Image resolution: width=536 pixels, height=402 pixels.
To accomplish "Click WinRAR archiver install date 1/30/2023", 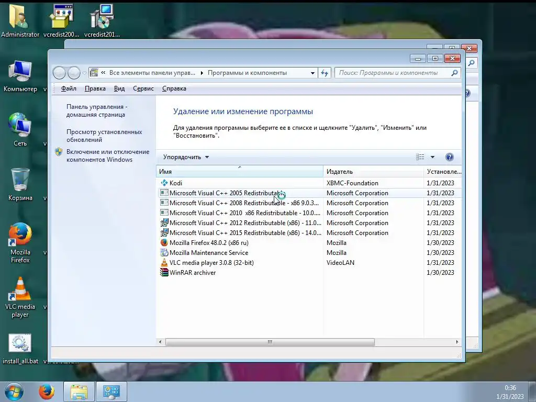I will [x=440, y=272].
